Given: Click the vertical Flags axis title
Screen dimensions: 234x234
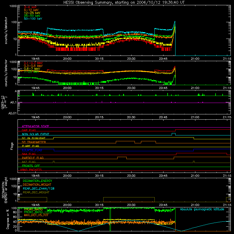Looking at the screenshot, I should tap(12, 146).
